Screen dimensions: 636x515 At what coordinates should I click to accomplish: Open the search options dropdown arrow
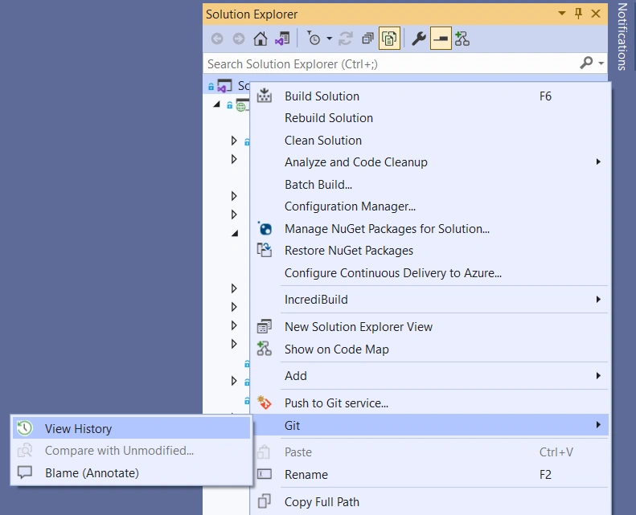601,63
